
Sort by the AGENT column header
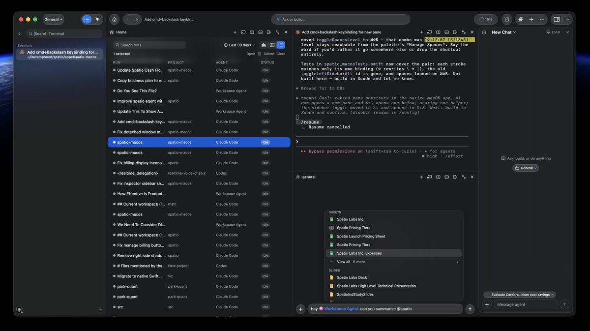point(222,62)
